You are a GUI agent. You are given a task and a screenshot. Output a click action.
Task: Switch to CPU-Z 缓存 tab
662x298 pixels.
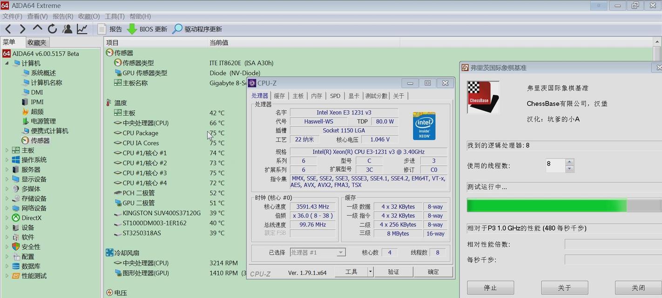[x=279, y=95]
